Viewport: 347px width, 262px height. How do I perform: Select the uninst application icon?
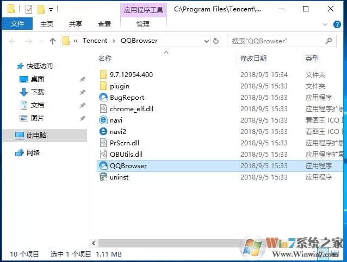click(103, 177)
